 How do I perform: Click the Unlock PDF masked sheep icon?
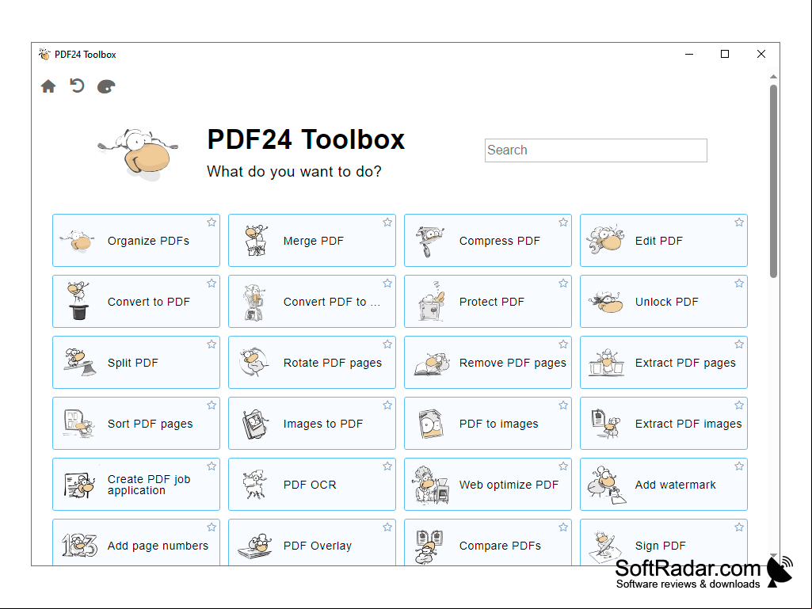[x=606, y=302]
